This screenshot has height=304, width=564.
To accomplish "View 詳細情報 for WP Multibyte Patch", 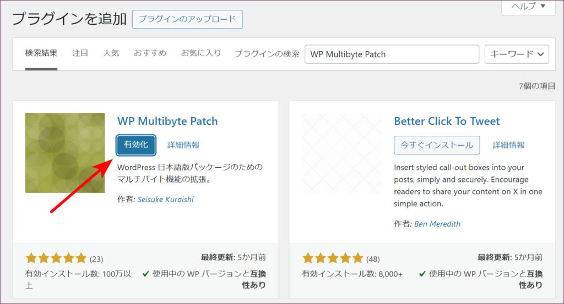I will click(x=183, y=145).
